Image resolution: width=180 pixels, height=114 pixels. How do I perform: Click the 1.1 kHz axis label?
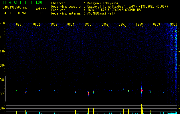(3, 37)
